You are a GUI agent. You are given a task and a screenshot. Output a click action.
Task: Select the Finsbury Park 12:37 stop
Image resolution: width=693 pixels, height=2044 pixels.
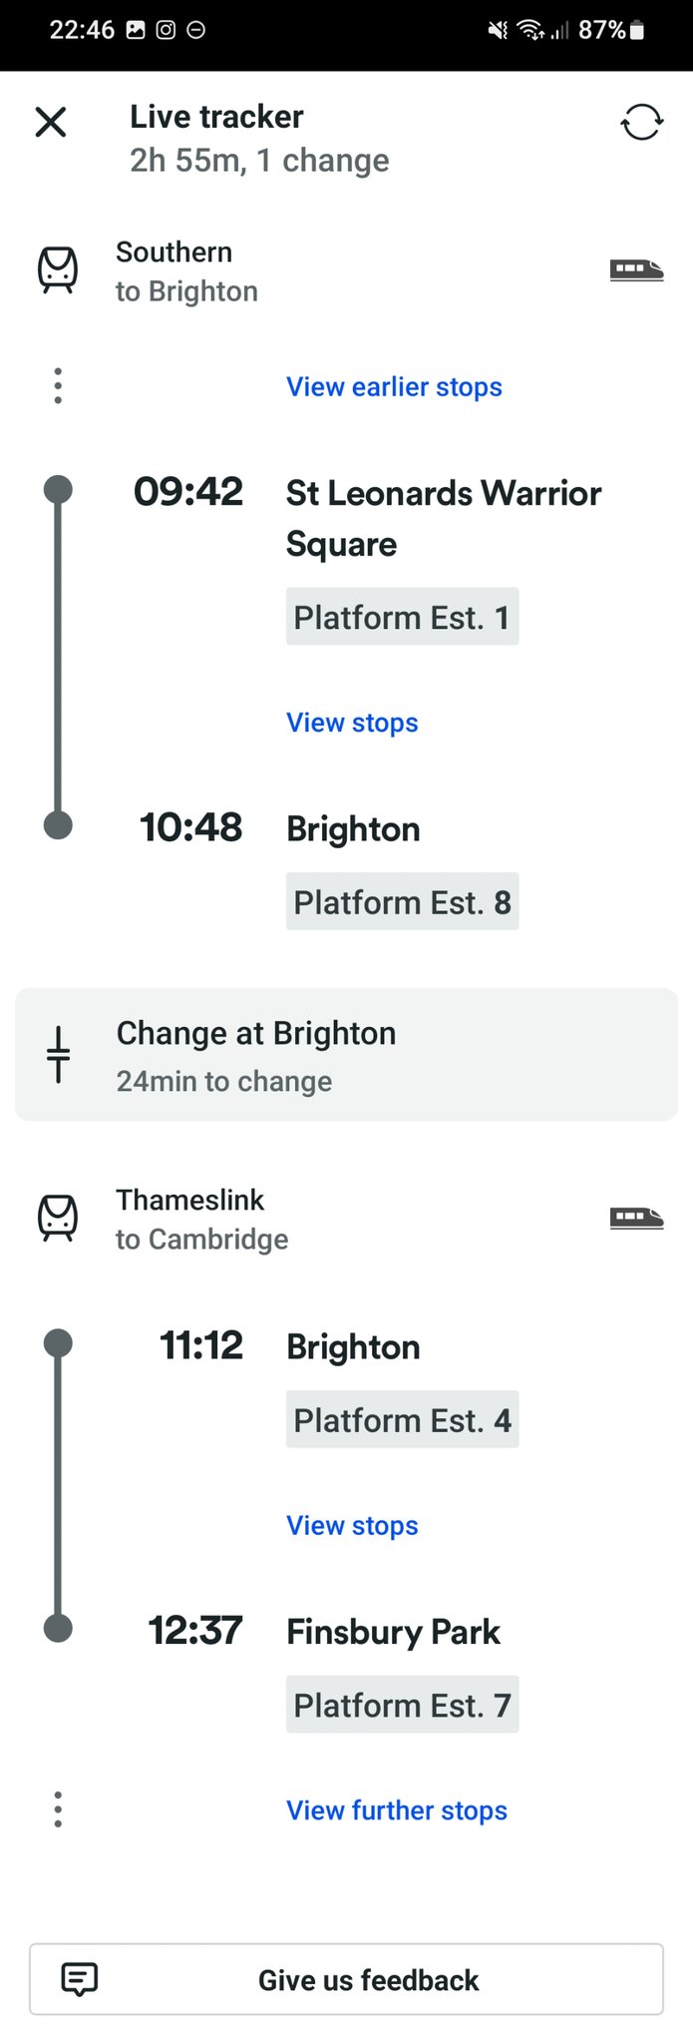click(393, 1632)
